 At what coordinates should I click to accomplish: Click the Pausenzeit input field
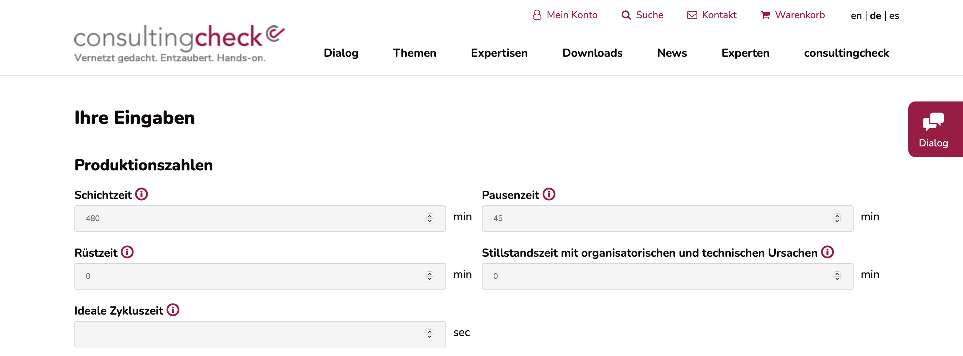(667, 219)
